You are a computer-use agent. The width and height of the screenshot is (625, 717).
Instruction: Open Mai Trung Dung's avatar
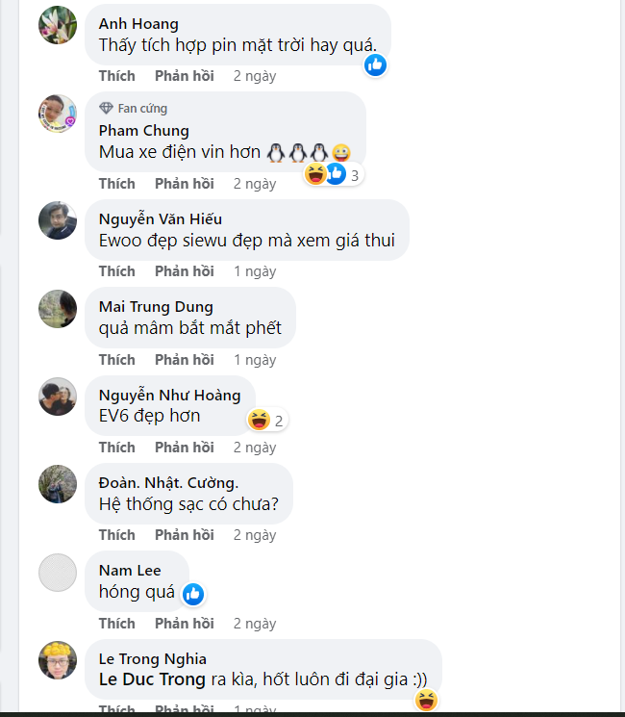click(x=57, y=309)
